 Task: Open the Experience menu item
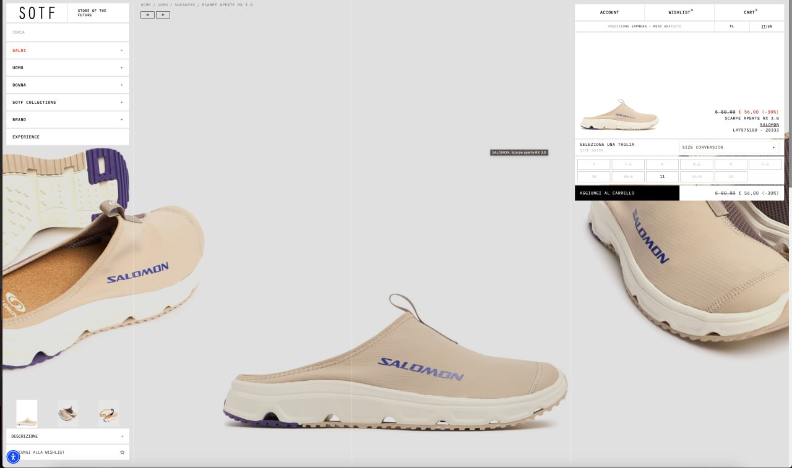click(67, 137)
